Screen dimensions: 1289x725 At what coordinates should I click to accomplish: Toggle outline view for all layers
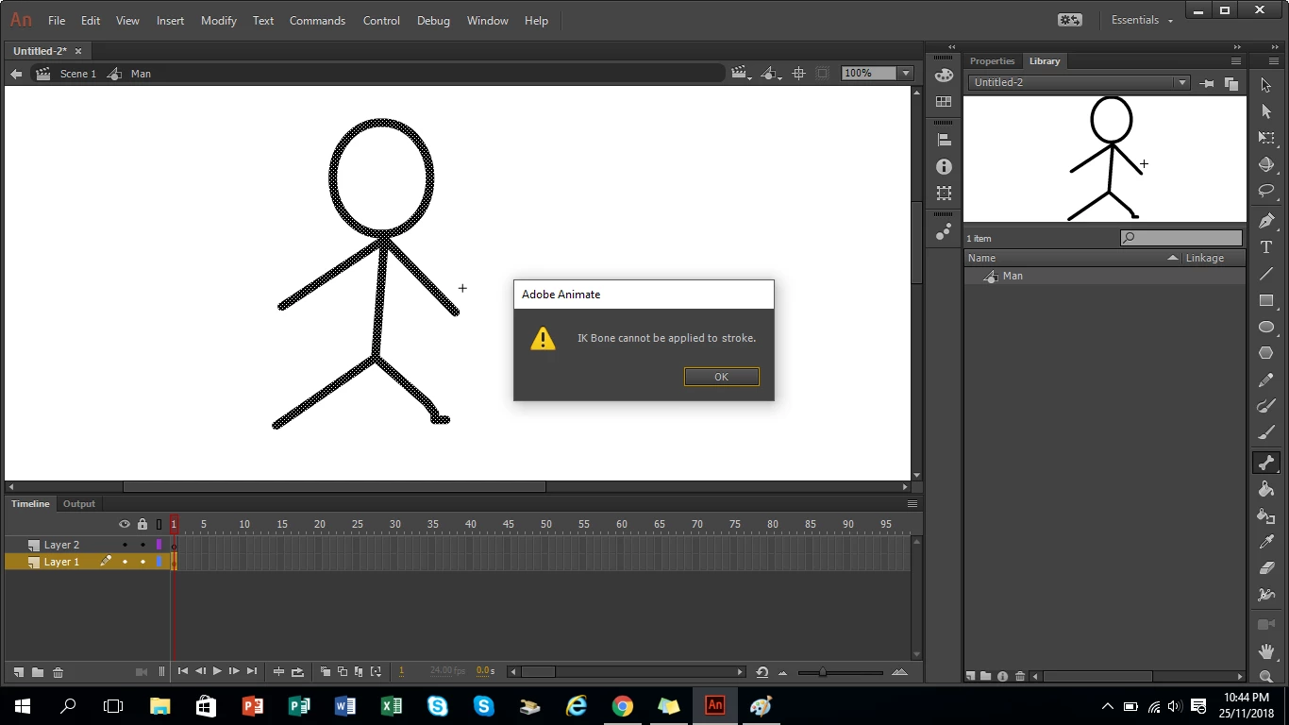159,524
